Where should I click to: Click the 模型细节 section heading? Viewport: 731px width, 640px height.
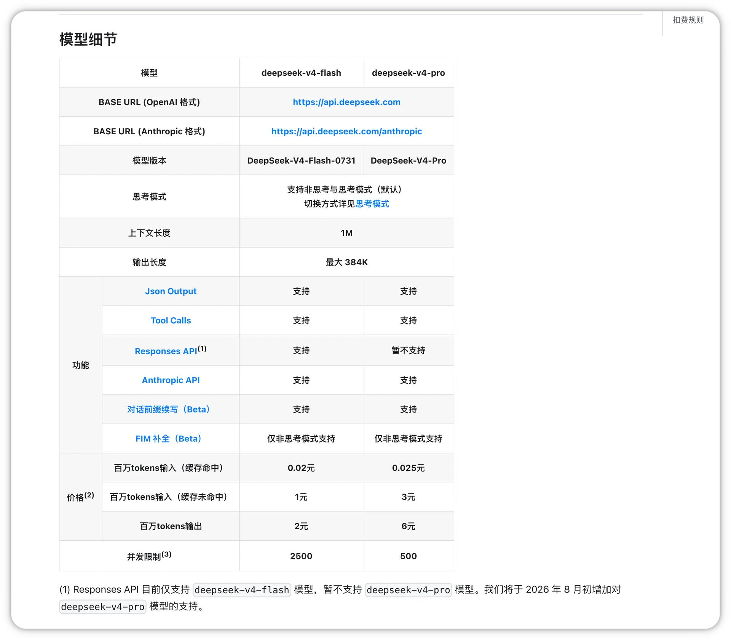[88, 39]
